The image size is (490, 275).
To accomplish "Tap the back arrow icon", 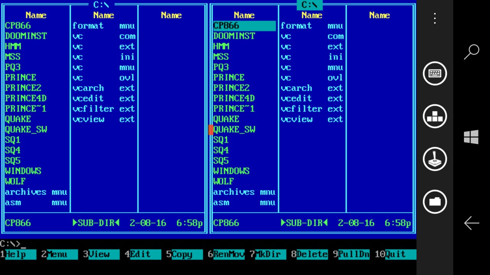I will pos(472,223).
